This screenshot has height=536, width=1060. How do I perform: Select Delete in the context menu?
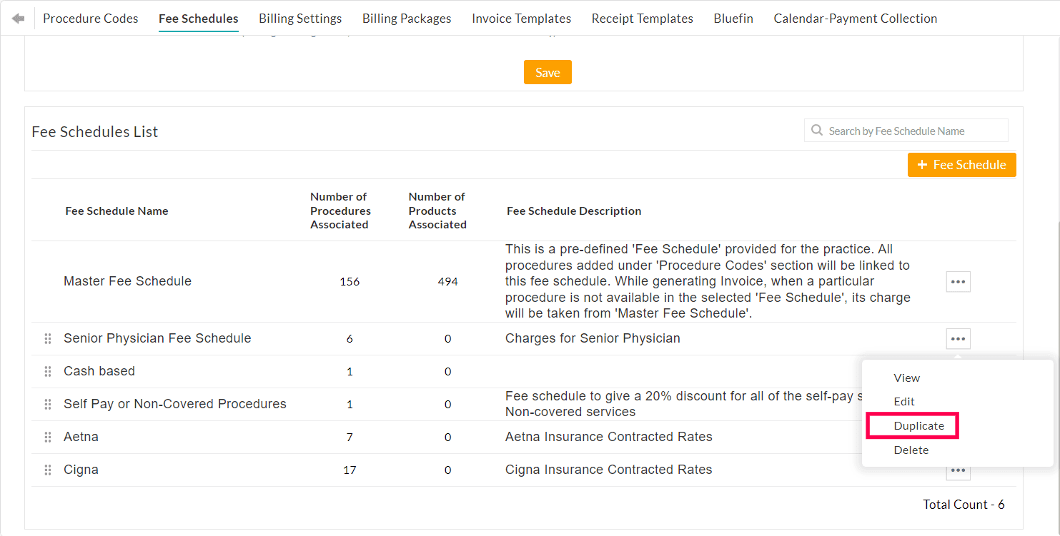click(911, 450)
